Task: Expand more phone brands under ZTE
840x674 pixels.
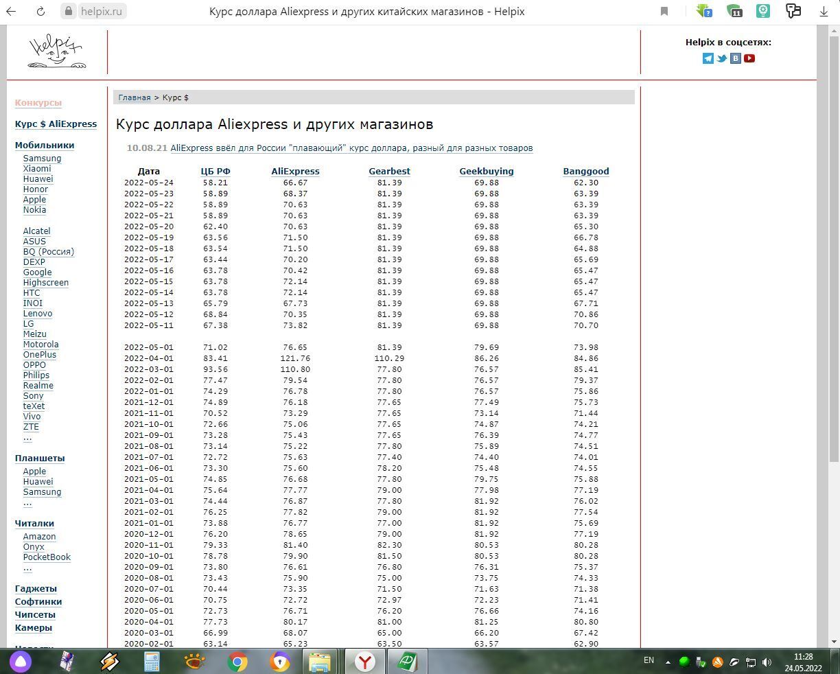Action: [27, 437]
